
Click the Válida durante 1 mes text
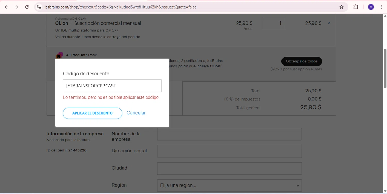[x=98, y=37]
